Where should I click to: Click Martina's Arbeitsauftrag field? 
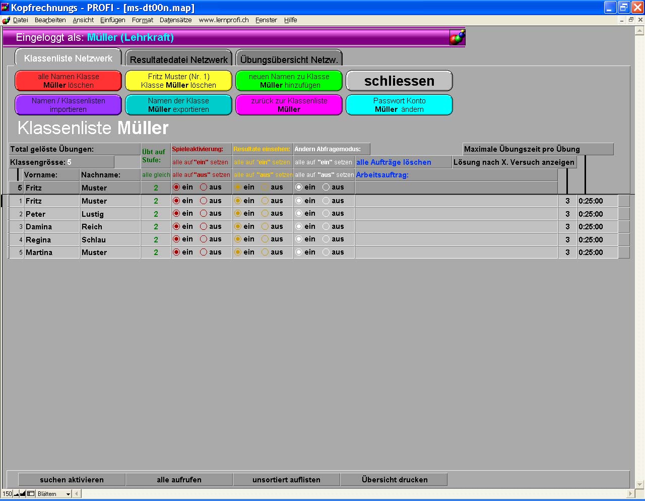(456, 253)
